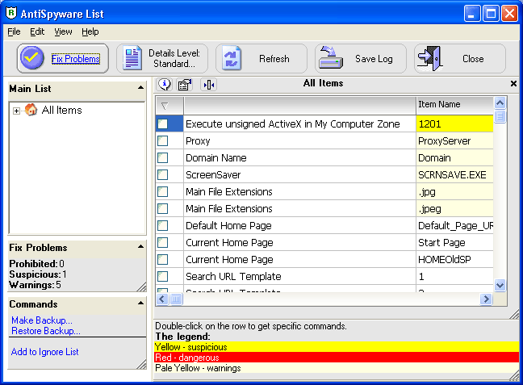523x385 pixels.
Task: Check the Default Home Page row checkbox
Action: [163, 225]
